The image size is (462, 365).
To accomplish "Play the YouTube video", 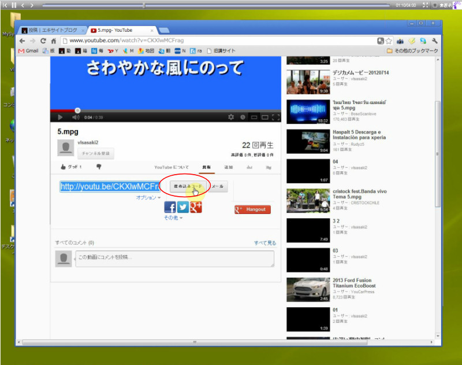I will click(x=60, y=117).
